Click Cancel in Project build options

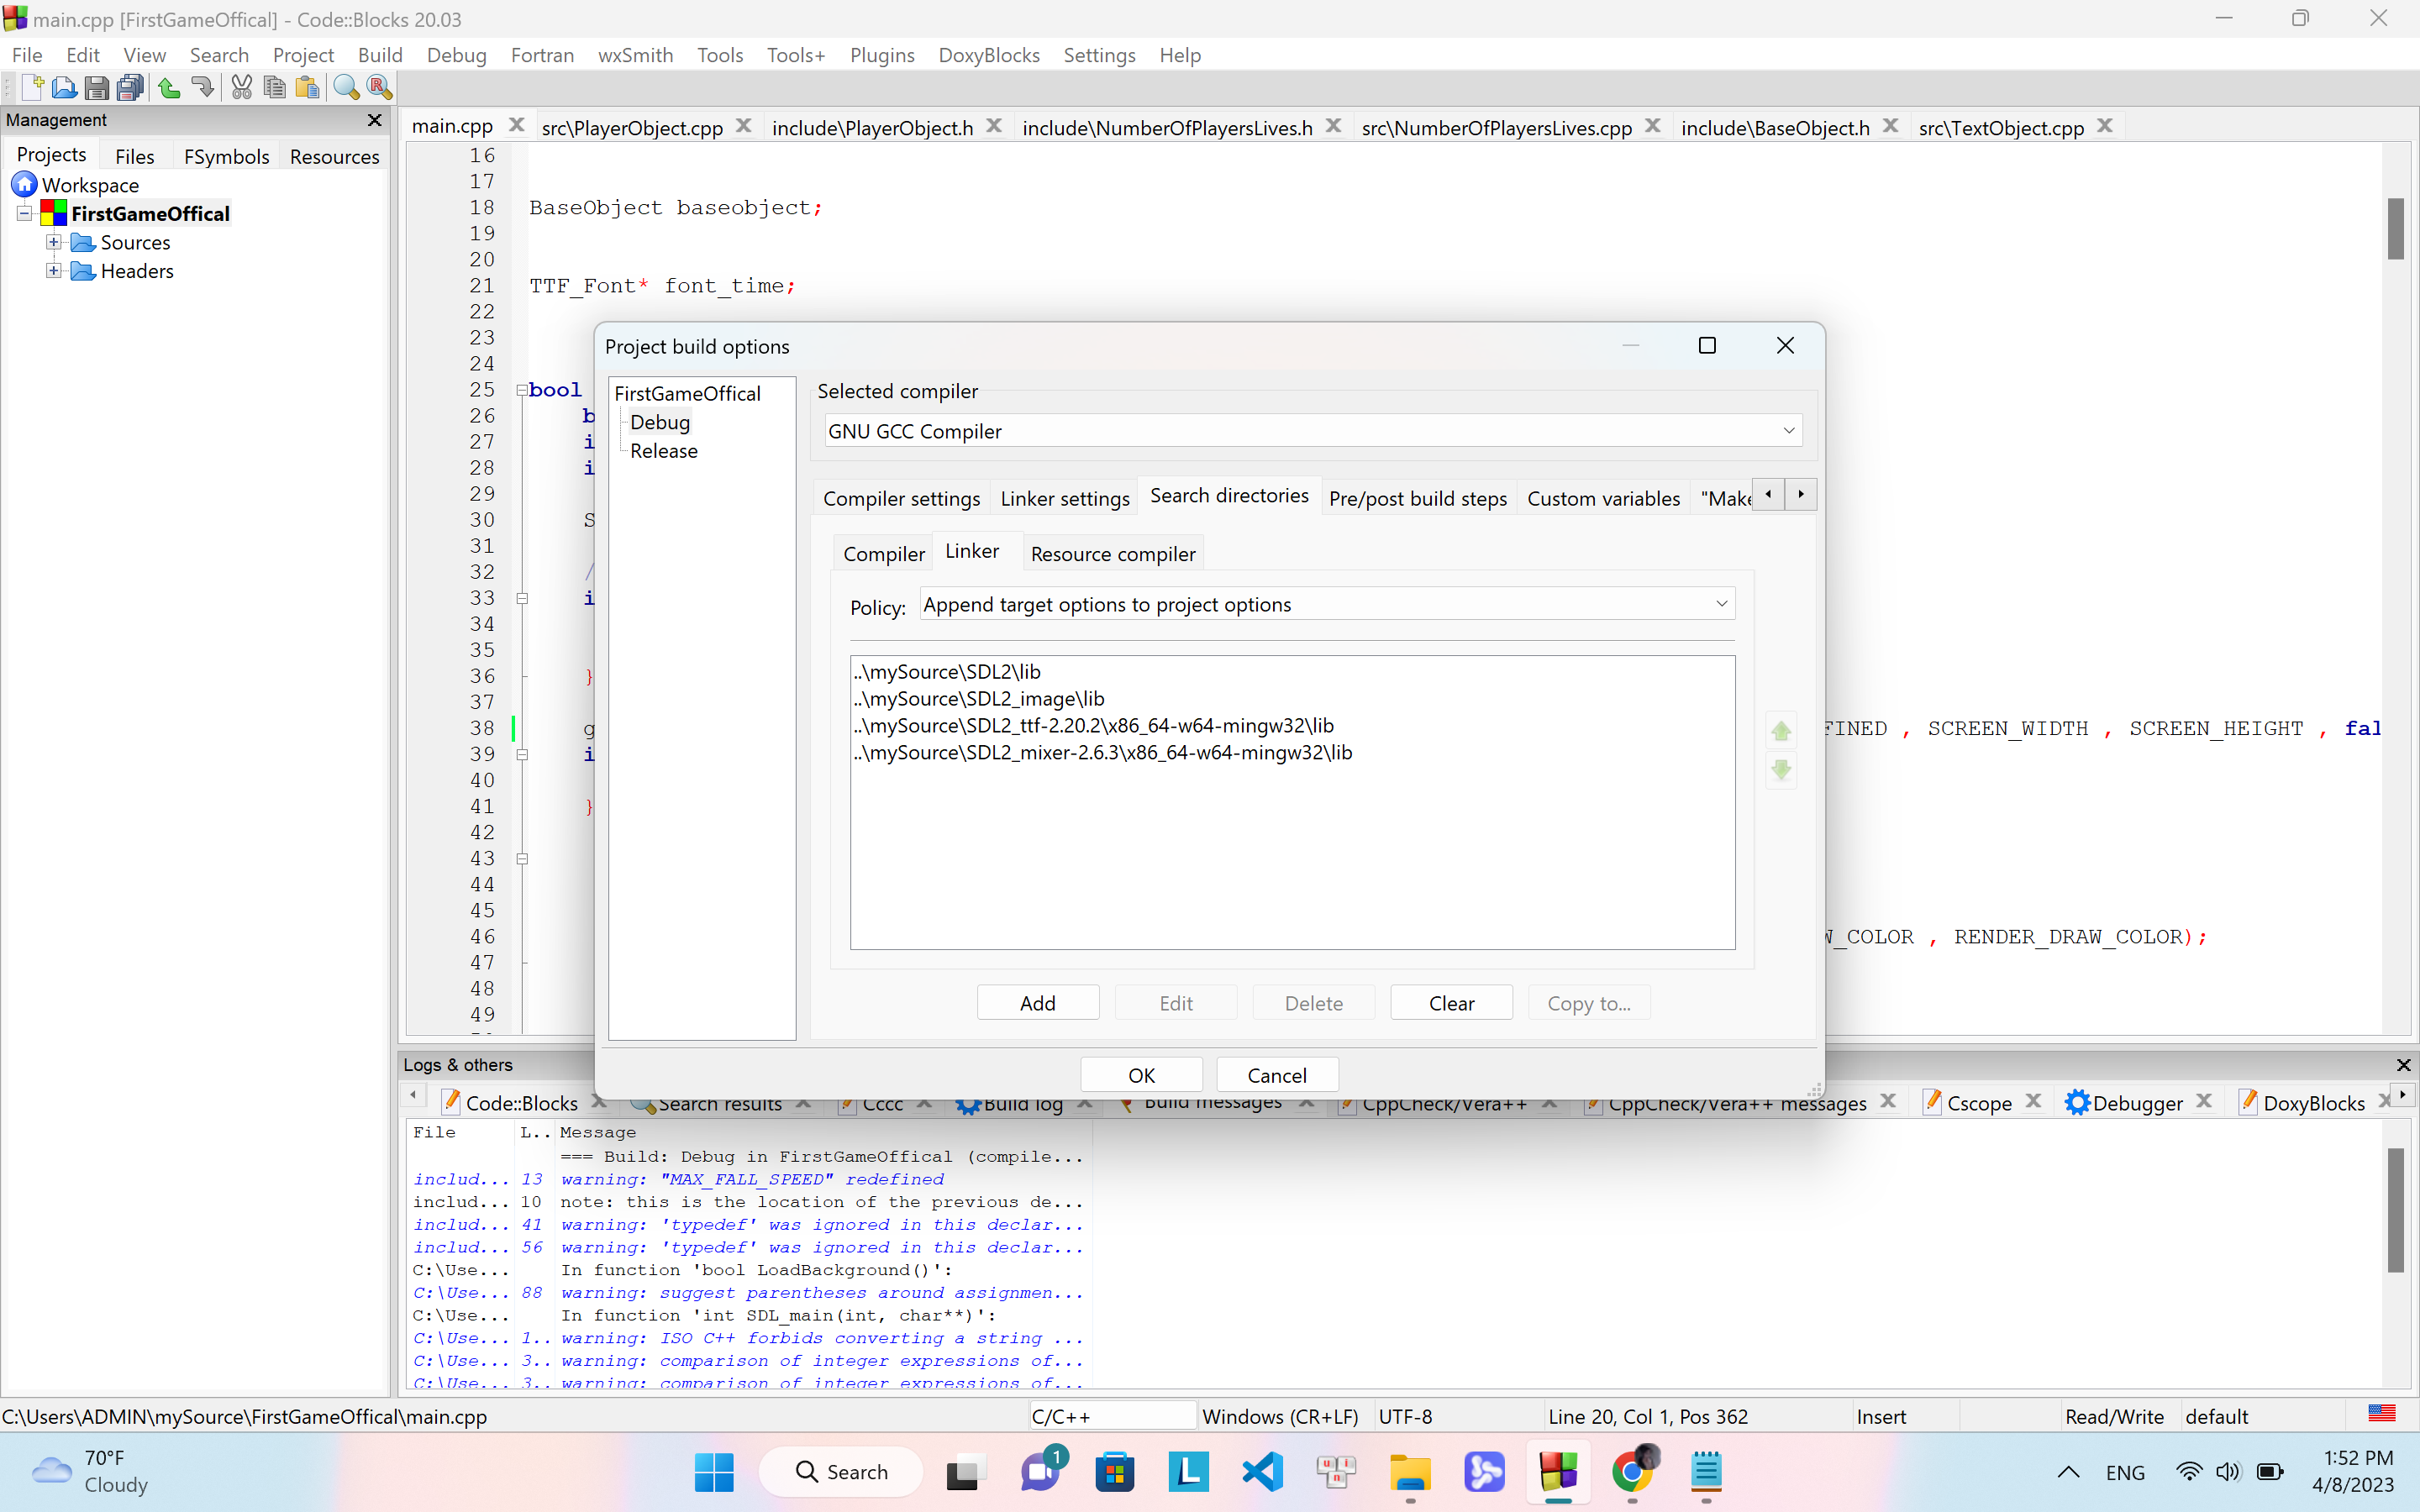[1277, 1075]
